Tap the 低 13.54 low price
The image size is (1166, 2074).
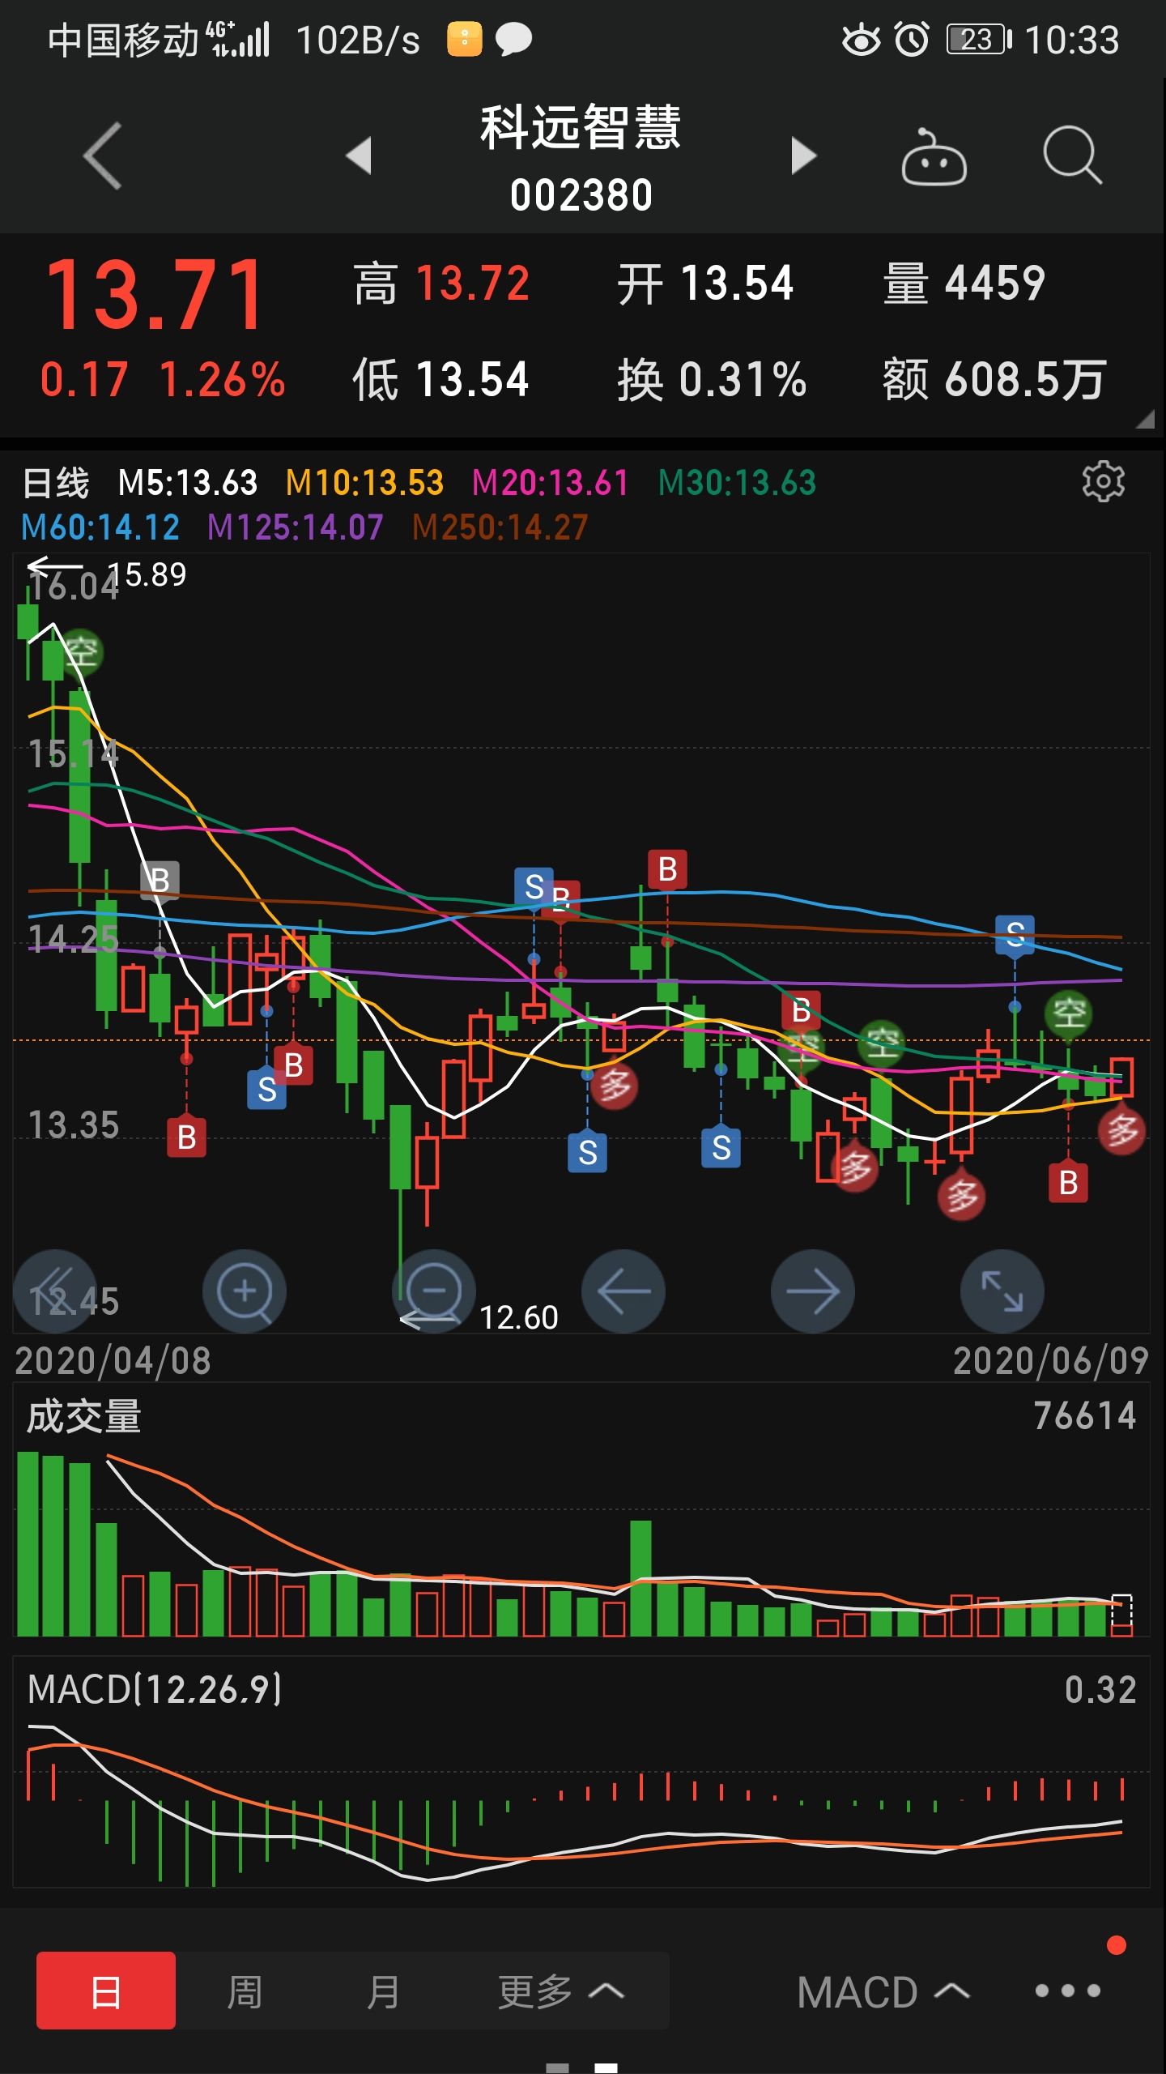[441, 379]
